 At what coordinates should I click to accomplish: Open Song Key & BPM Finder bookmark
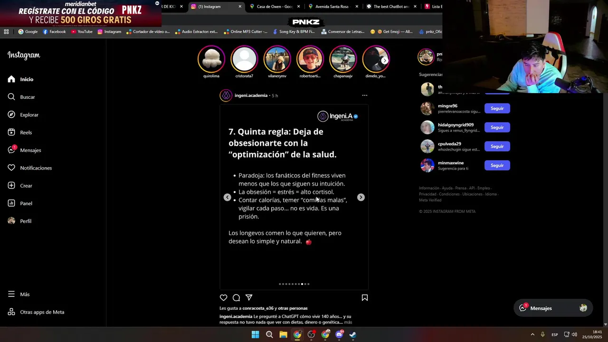tap(294, 32)
